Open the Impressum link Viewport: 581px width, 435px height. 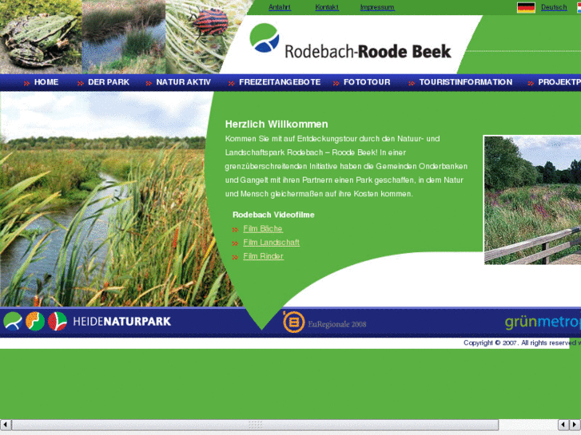pyautogui.click(x=377, y=7)
